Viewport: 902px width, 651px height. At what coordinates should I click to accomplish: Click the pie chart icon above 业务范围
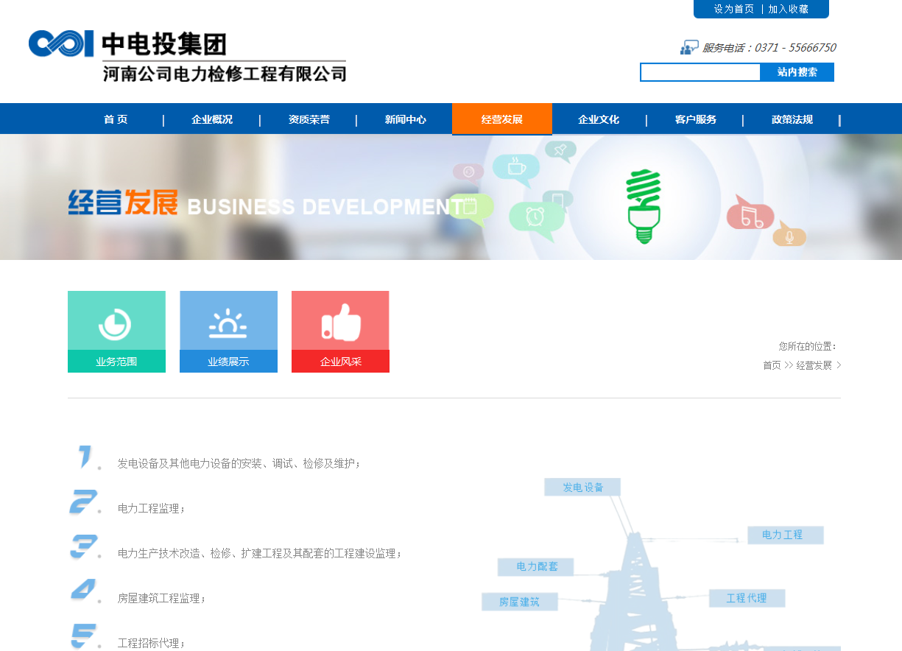click(x=116, y=323)
